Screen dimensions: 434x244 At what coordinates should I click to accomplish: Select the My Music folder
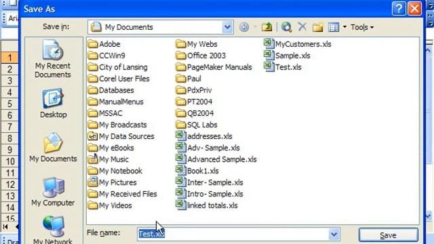[108, 159]
